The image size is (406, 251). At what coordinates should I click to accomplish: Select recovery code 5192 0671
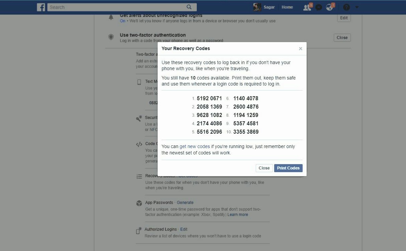tap(209, 98)
